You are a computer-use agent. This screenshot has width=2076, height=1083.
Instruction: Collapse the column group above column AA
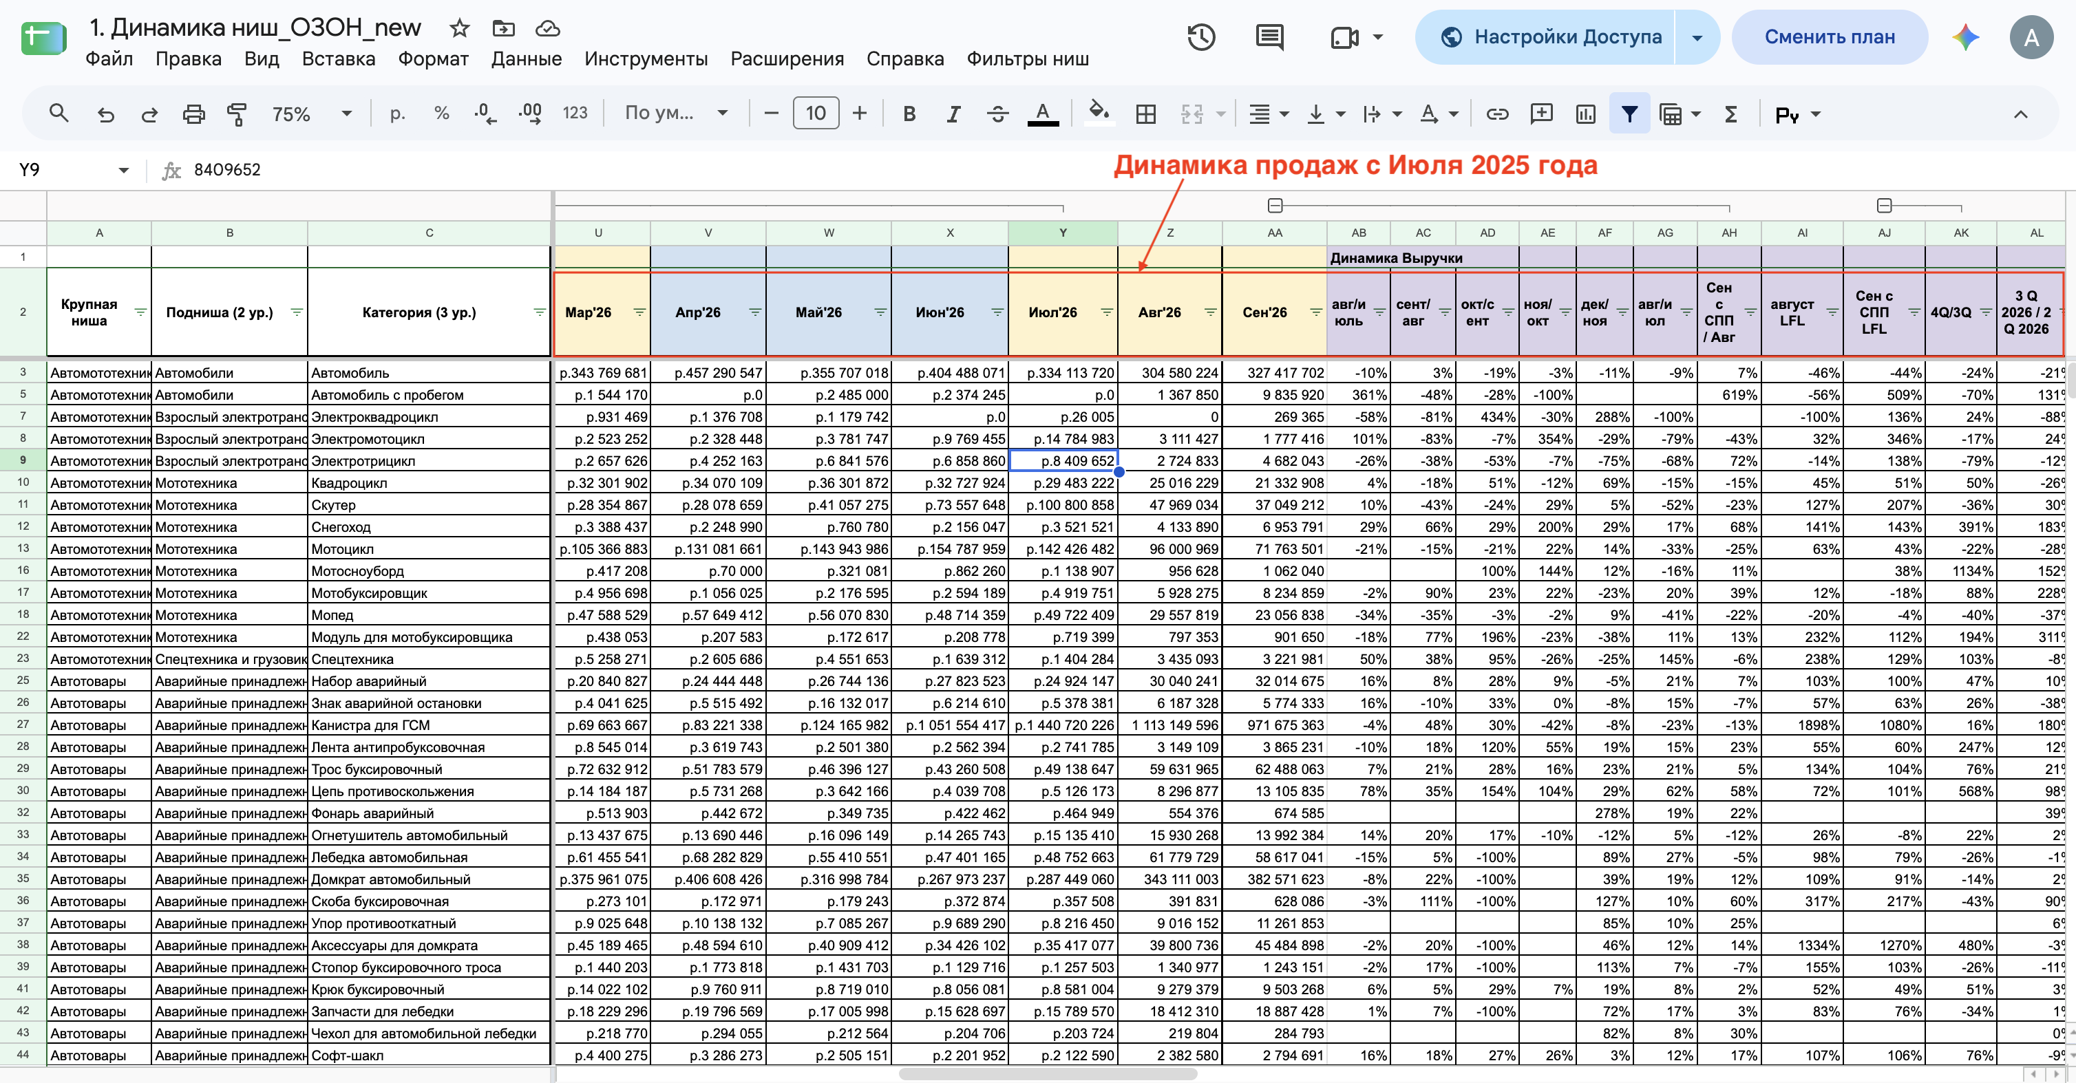click(x=1275, y=206)
